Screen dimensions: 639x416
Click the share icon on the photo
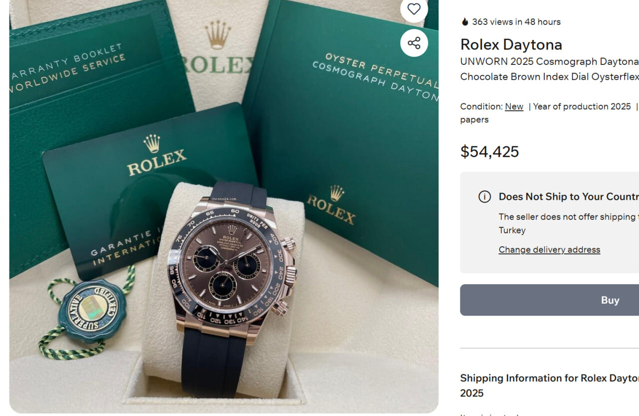[414, 43]
